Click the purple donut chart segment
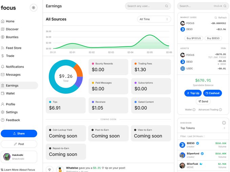The width and height of the screenshot is (230, 172). pos(79,82)
